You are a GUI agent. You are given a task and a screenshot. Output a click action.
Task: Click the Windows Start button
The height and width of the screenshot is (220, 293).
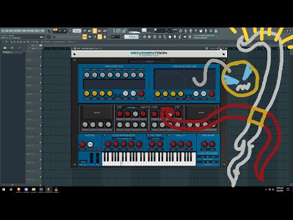pos(4,189)
